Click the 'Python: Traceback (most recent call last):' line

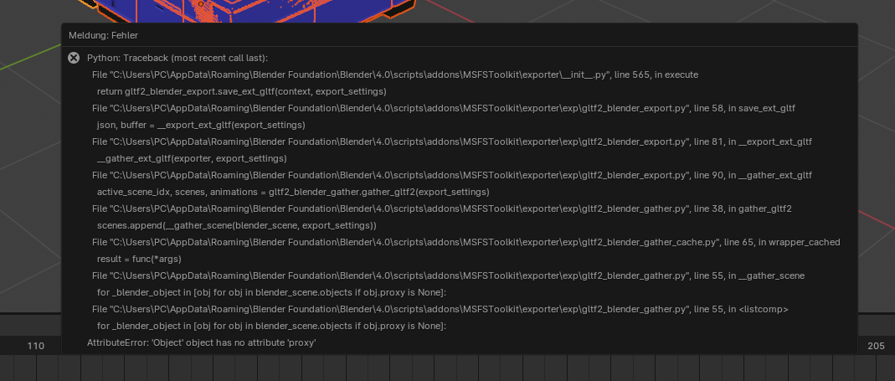pos(177,58)
